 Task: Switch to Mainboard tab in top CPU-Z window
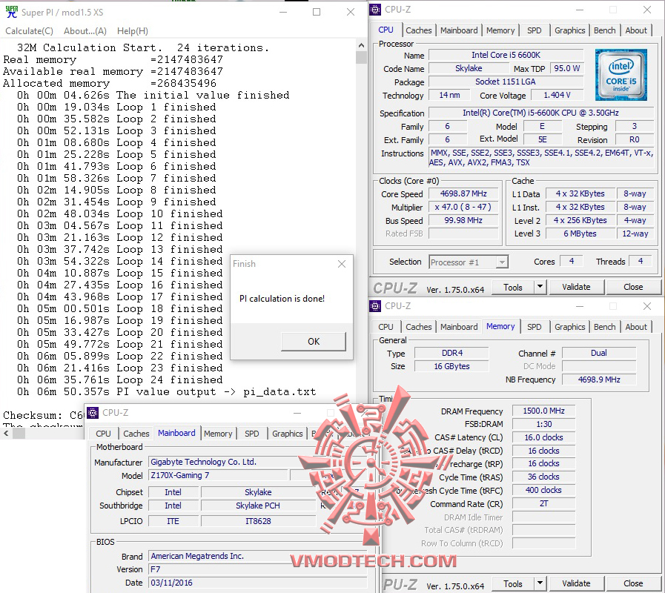tap(459, 30)
